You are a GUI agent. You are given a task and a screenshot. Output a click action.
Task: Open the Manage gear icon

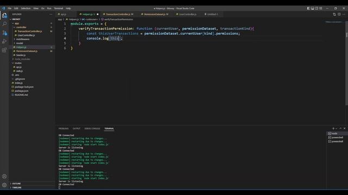4,185
